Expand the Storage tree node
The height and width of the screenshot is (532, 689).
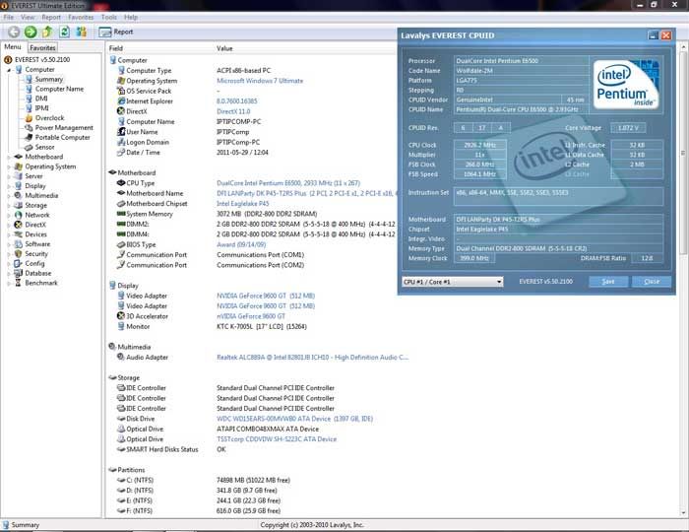(x=8, y=205)
